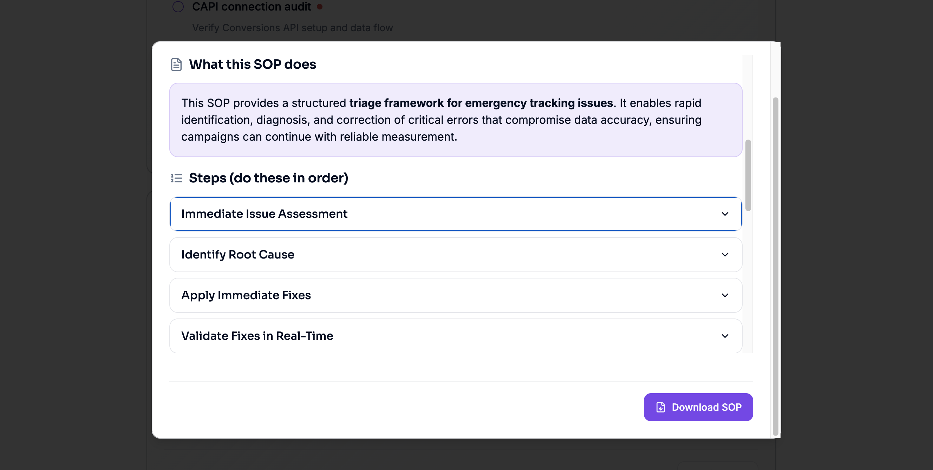Click the numbered list icon beside Steps
The width and height of the screenshot is (933, 470).
(x=176, y=178)
